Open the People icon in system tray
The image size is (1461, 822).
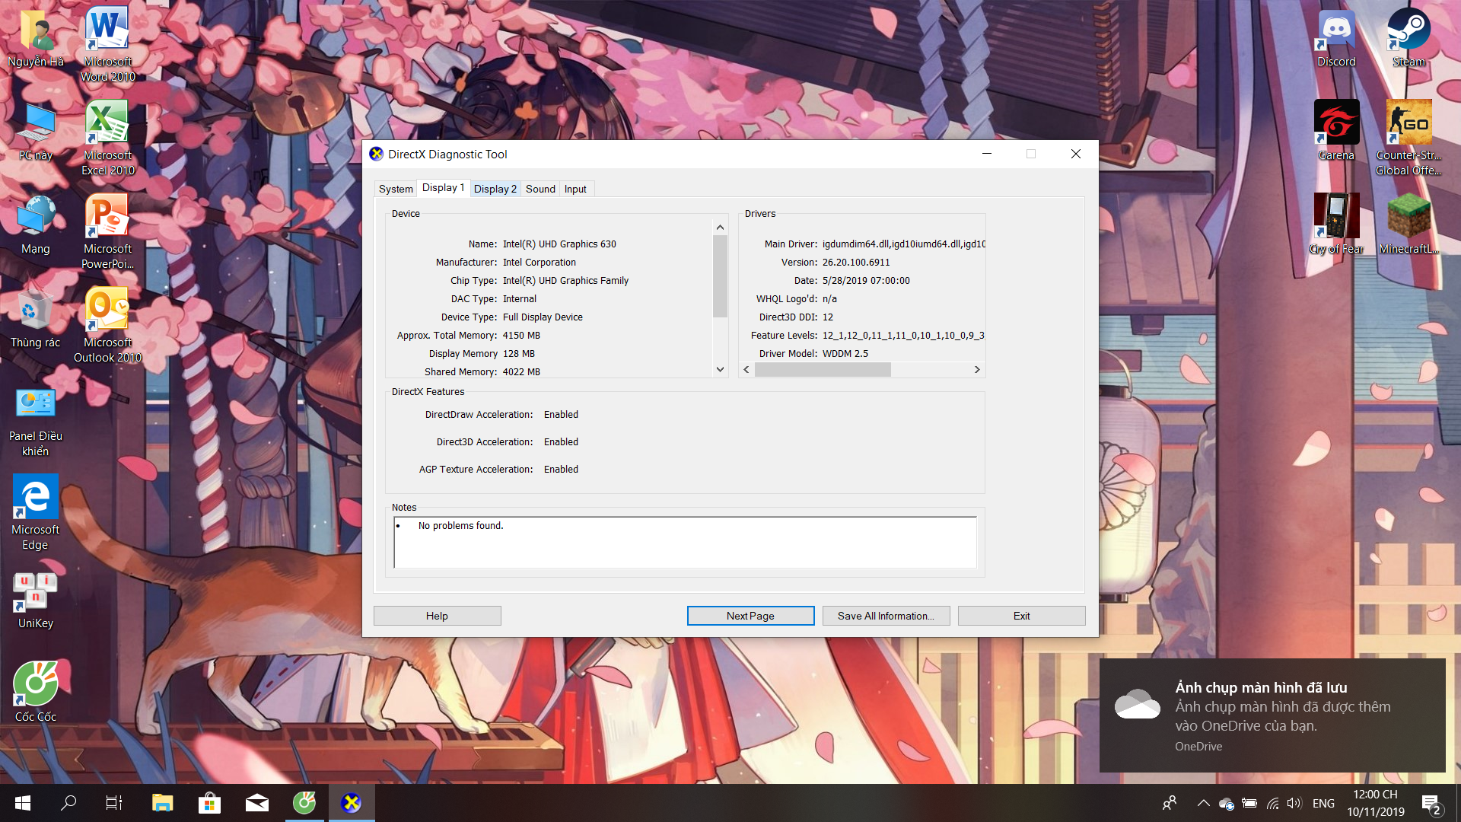[1170, 803]
